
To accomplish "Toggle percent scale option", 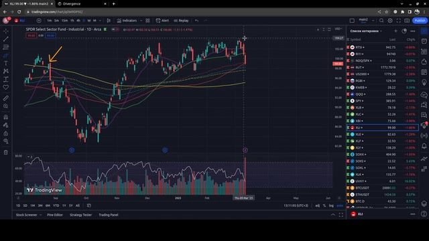I will click(324, 206).
